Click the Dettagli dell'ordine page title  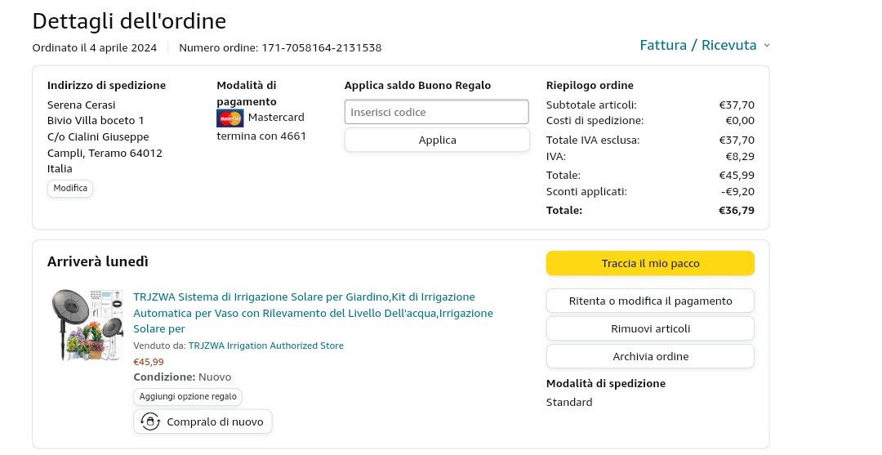(129, 20)
